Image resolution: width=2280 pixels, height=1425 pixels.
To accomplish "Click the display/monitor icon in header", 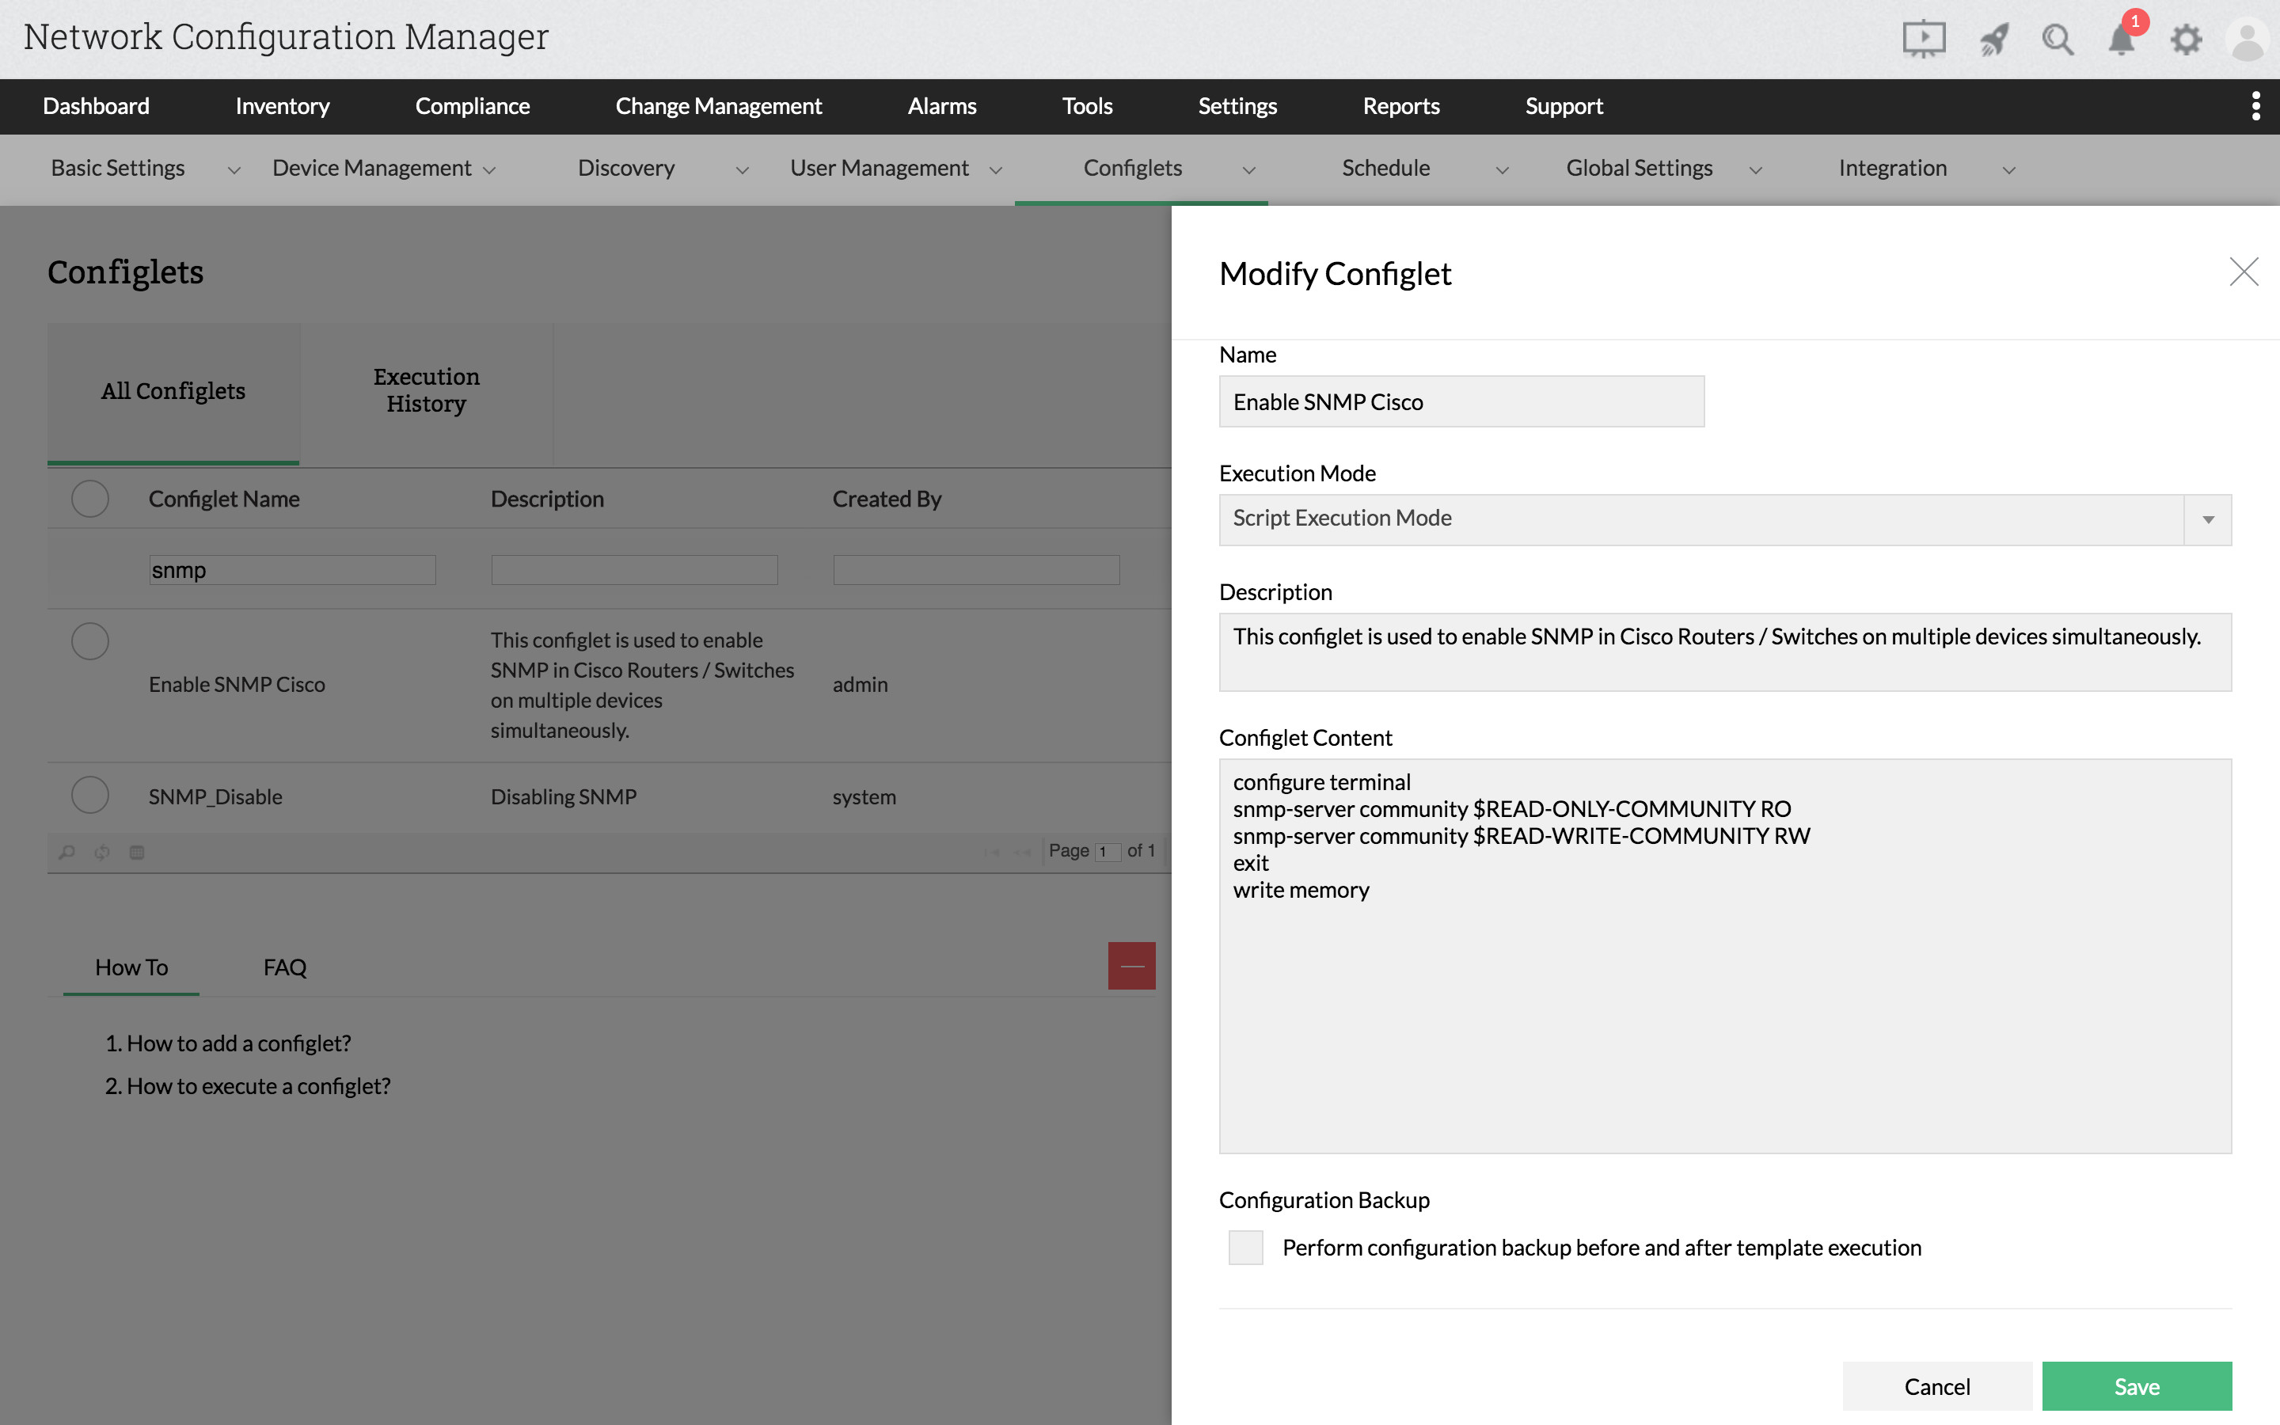I will tap(1922, 36).
